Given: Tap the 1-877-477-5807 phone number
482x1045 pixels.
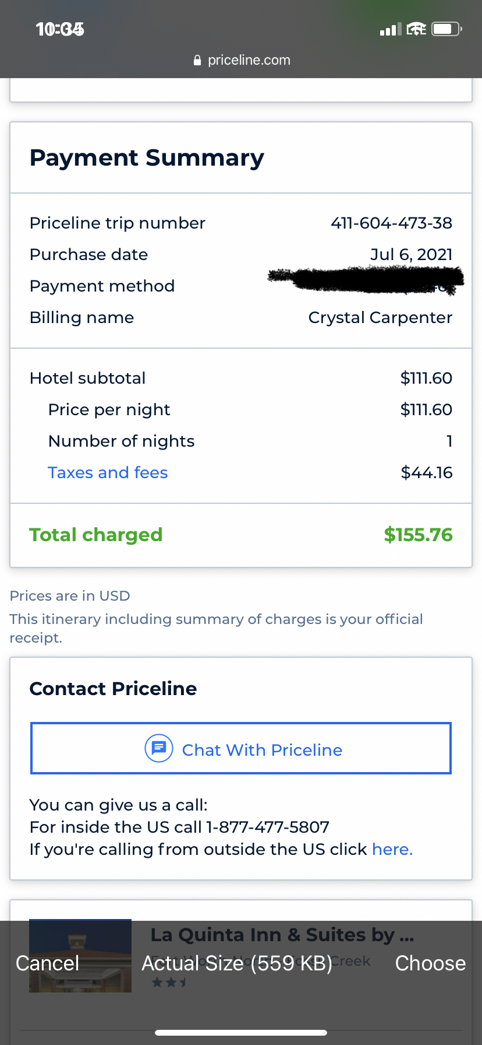Looking at the screenshot, I should point(268,827).
